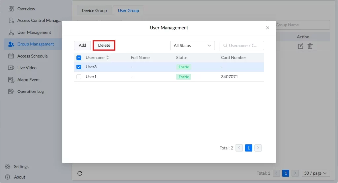Go to next page in dialog pagination

[x=258, y=148]
